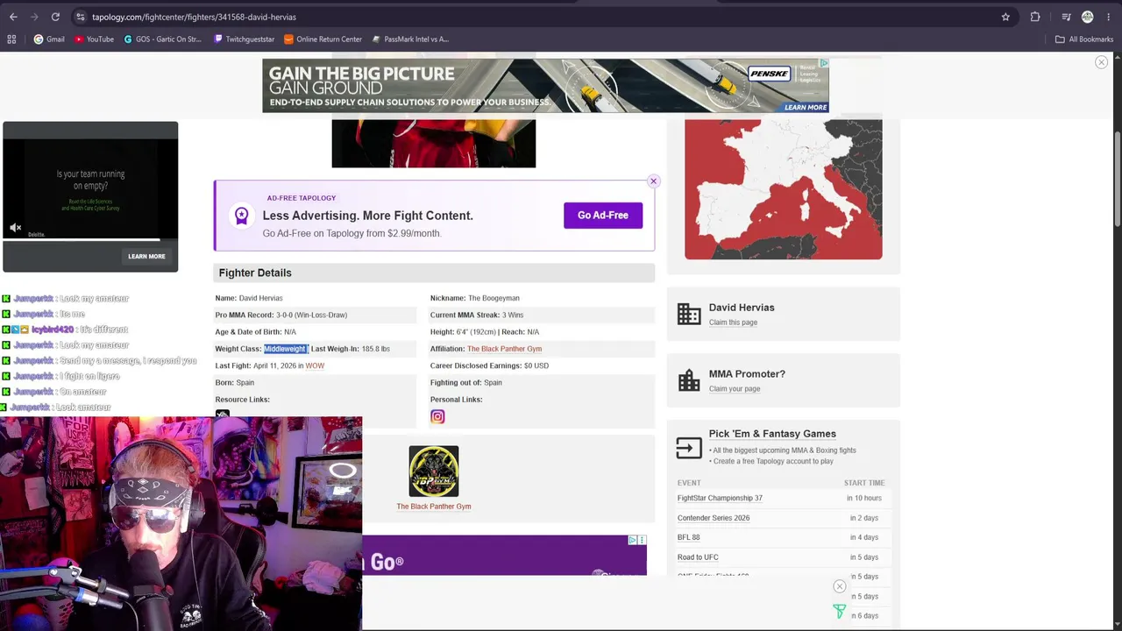The width and height of the screenshot is (1122, 631).
Task: Click the Pick 'Em & Fantasy Games icon
Action: point(689,447)
